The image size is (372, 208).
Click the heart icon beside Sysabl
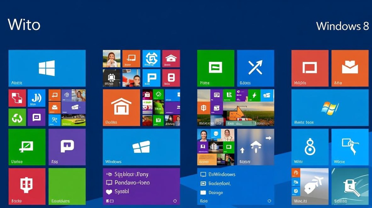[x=109, y=191]
